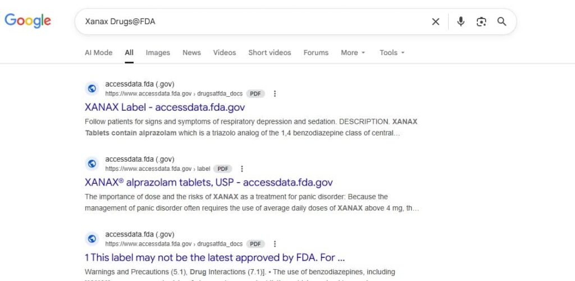The height and width of the screenshot is (281, 575).
Task: Open three-dot menu for third FDA result
Action: (275, 244)
